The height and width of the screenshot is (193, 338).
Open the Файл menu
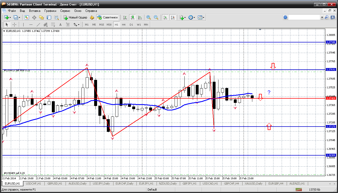(x=12, y=11)
